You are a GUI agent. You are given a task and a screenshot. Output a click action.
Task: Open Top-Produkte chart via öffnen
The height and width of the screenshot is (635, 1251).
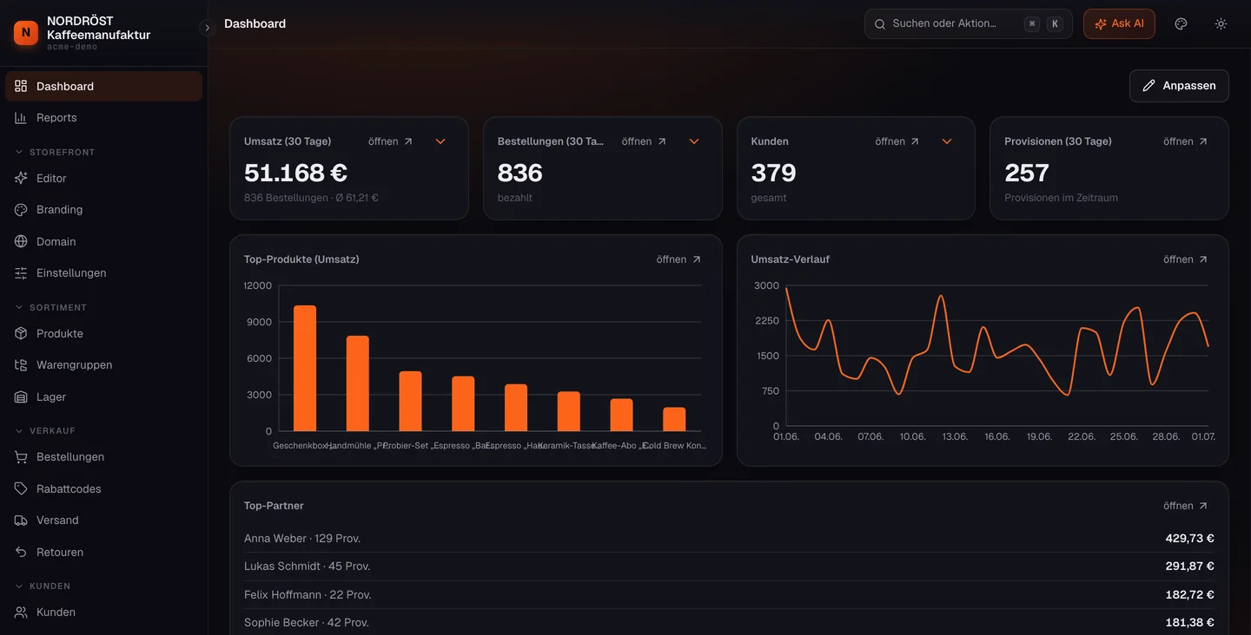click(x=678, y=259)
